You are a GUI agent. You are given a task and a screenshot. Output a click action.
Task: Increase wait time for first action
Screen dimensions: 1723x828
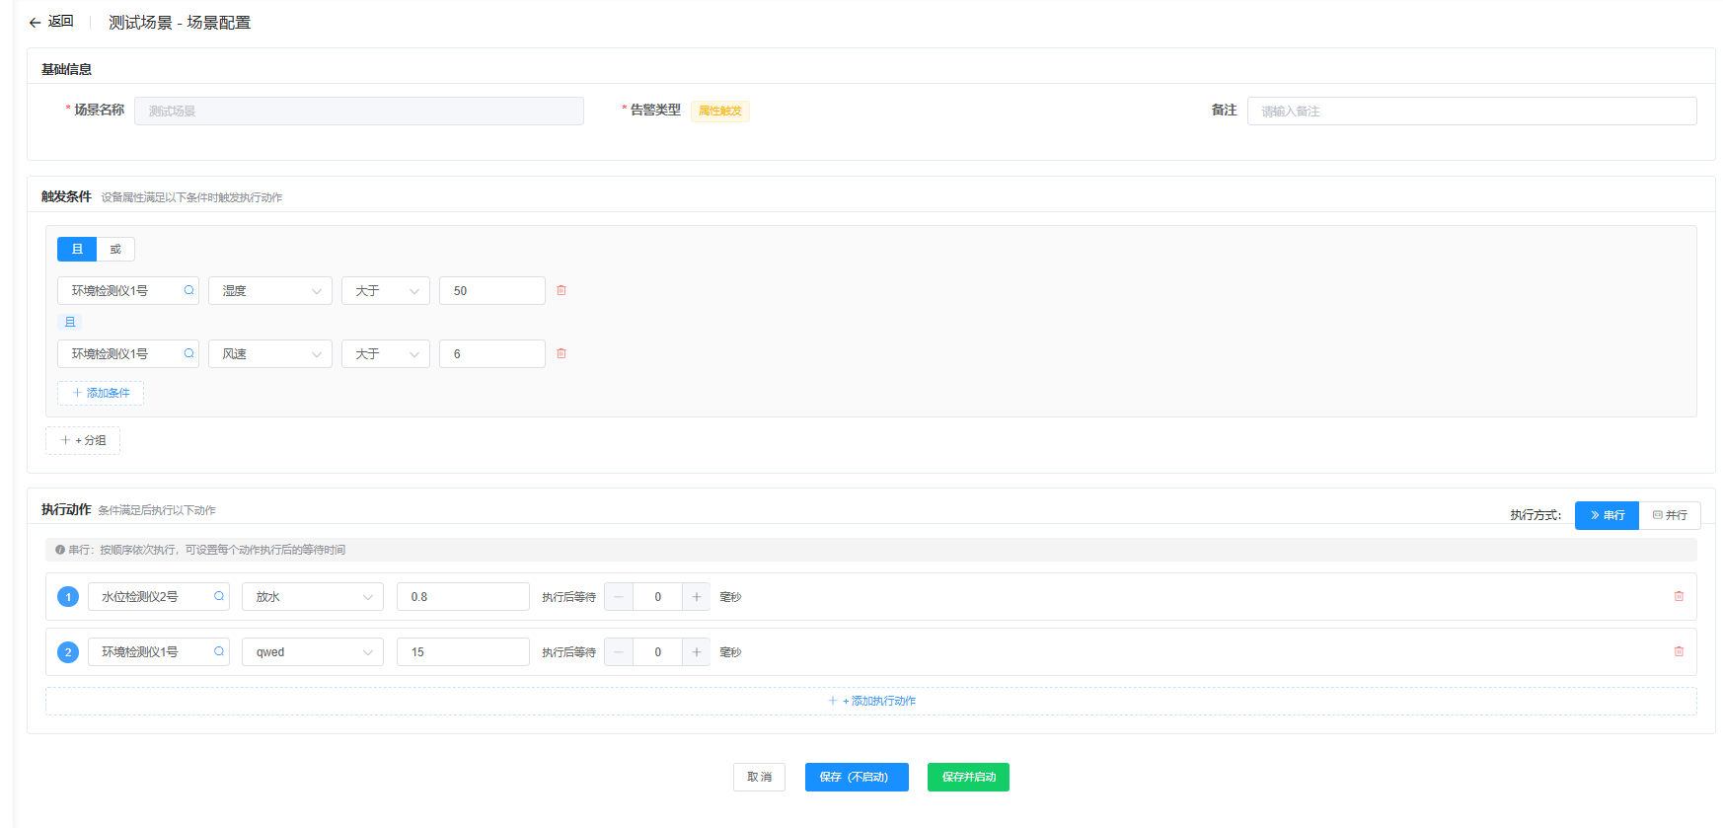click(696, 597)
